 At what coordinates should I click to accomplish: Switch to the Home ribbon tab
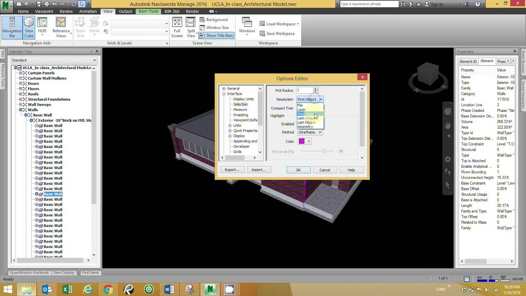pos(23,12)
